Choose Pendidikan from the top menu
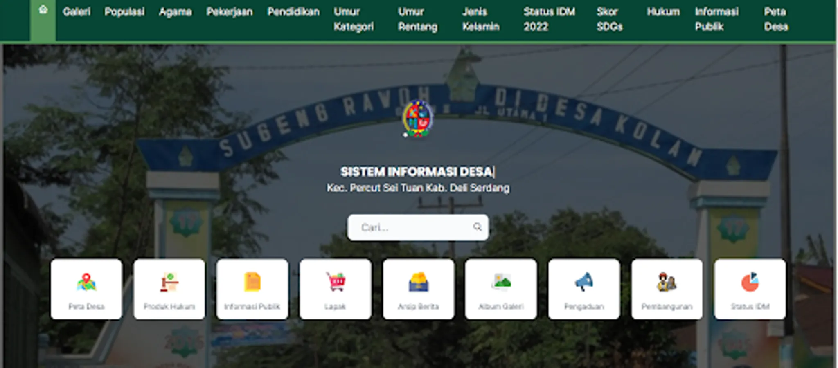 coord(293,11)
